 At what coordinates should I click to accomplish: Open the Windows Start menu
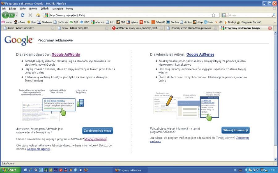pos(10,170)
